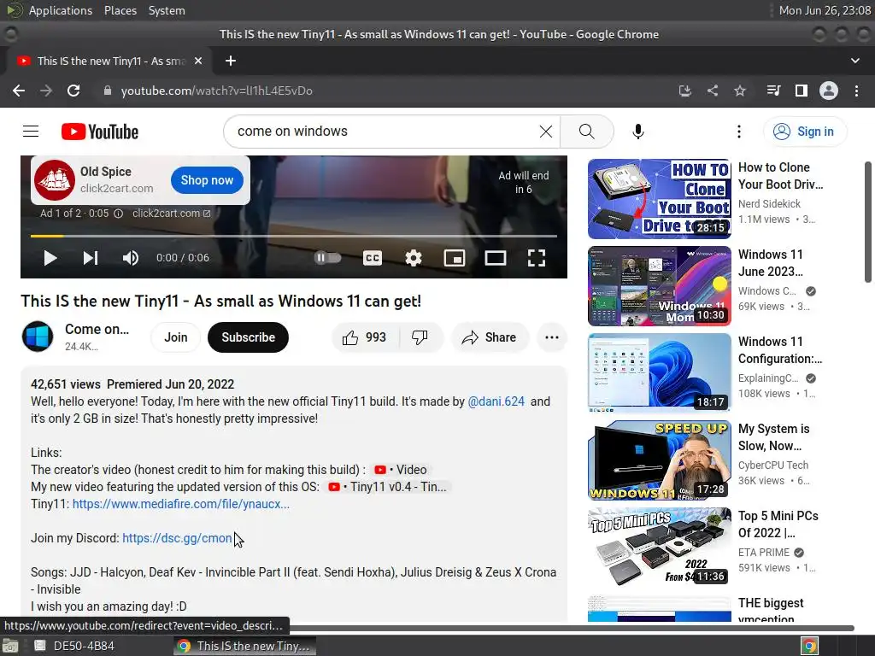
Task: Open YouTube settings three-dot menu
Action: pyautogui.click(x=739, y=131)
